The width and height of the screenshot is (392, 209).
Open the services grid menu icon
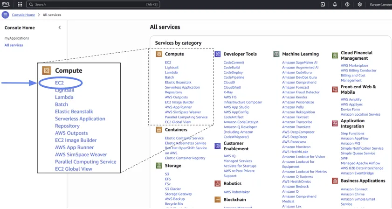click(20, 5)
